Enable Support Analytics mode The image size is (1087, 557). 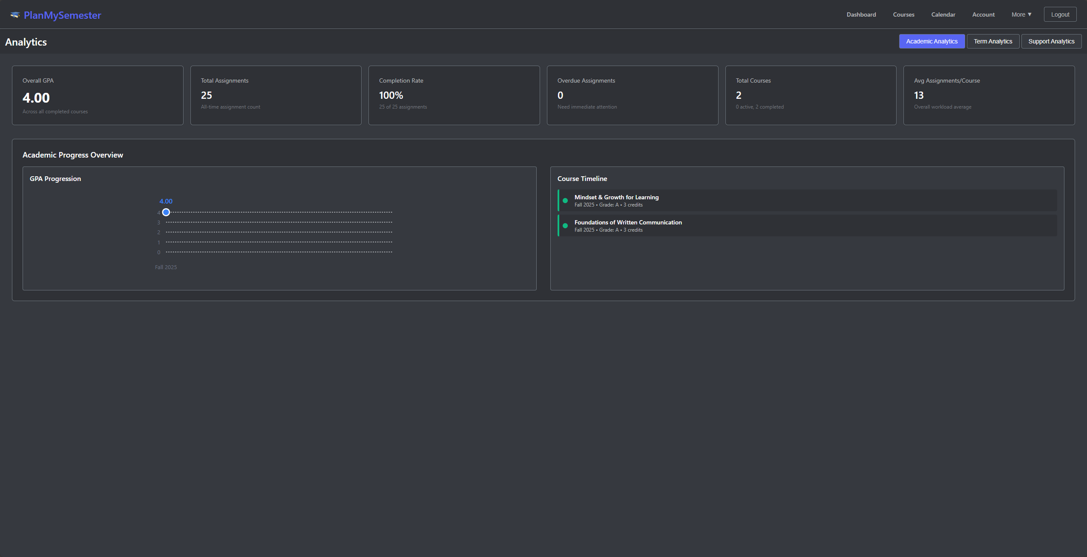1051,41
